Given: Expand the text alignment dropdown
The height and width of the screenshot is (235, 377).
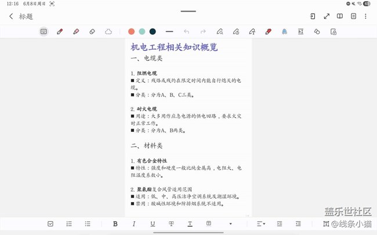Looking at the screenshot, I should (x=260, y=223).
